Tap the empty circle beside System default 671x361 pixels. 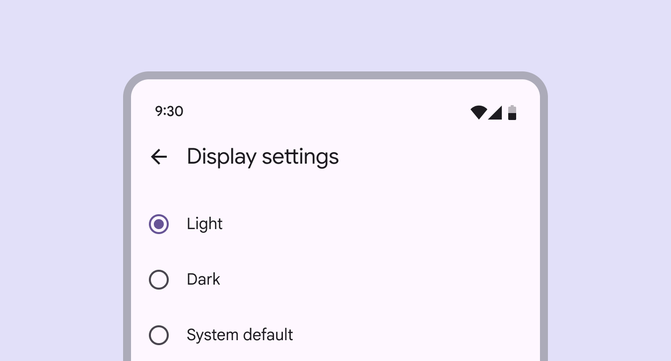coord(159,335)
